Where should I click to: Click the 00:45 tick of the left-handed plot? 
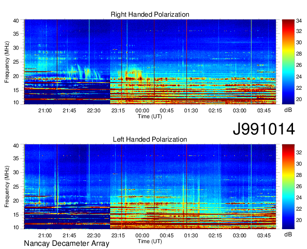[x=167, y=235]
